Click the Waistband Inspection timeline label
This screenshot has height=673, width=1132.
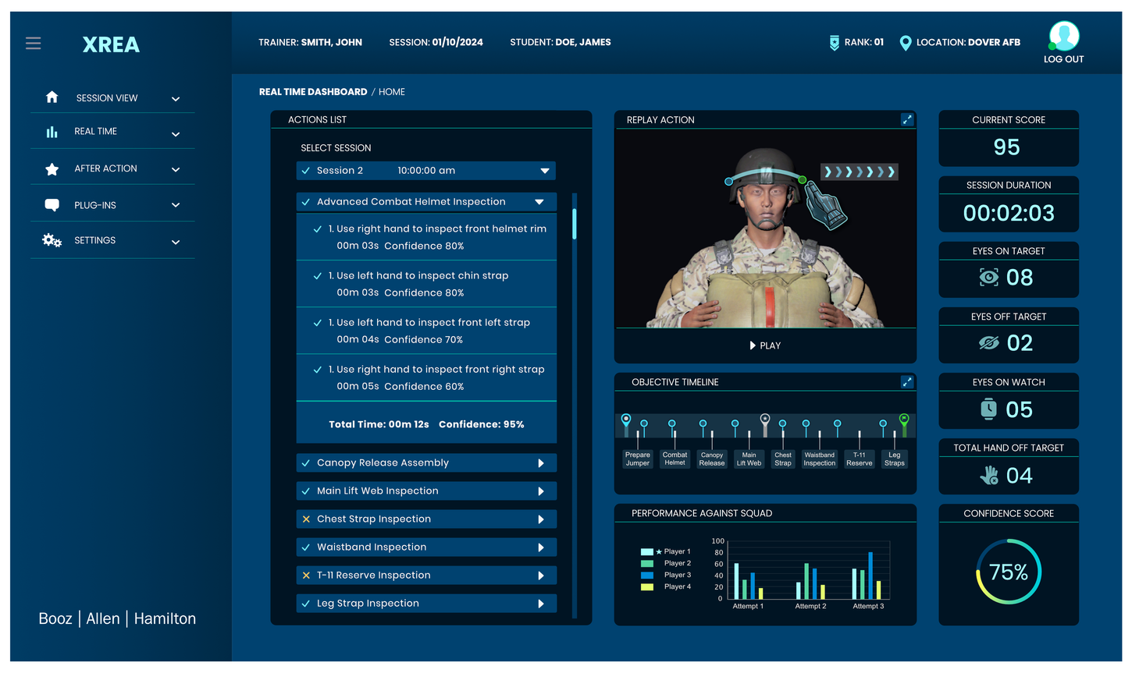(820, 459)
